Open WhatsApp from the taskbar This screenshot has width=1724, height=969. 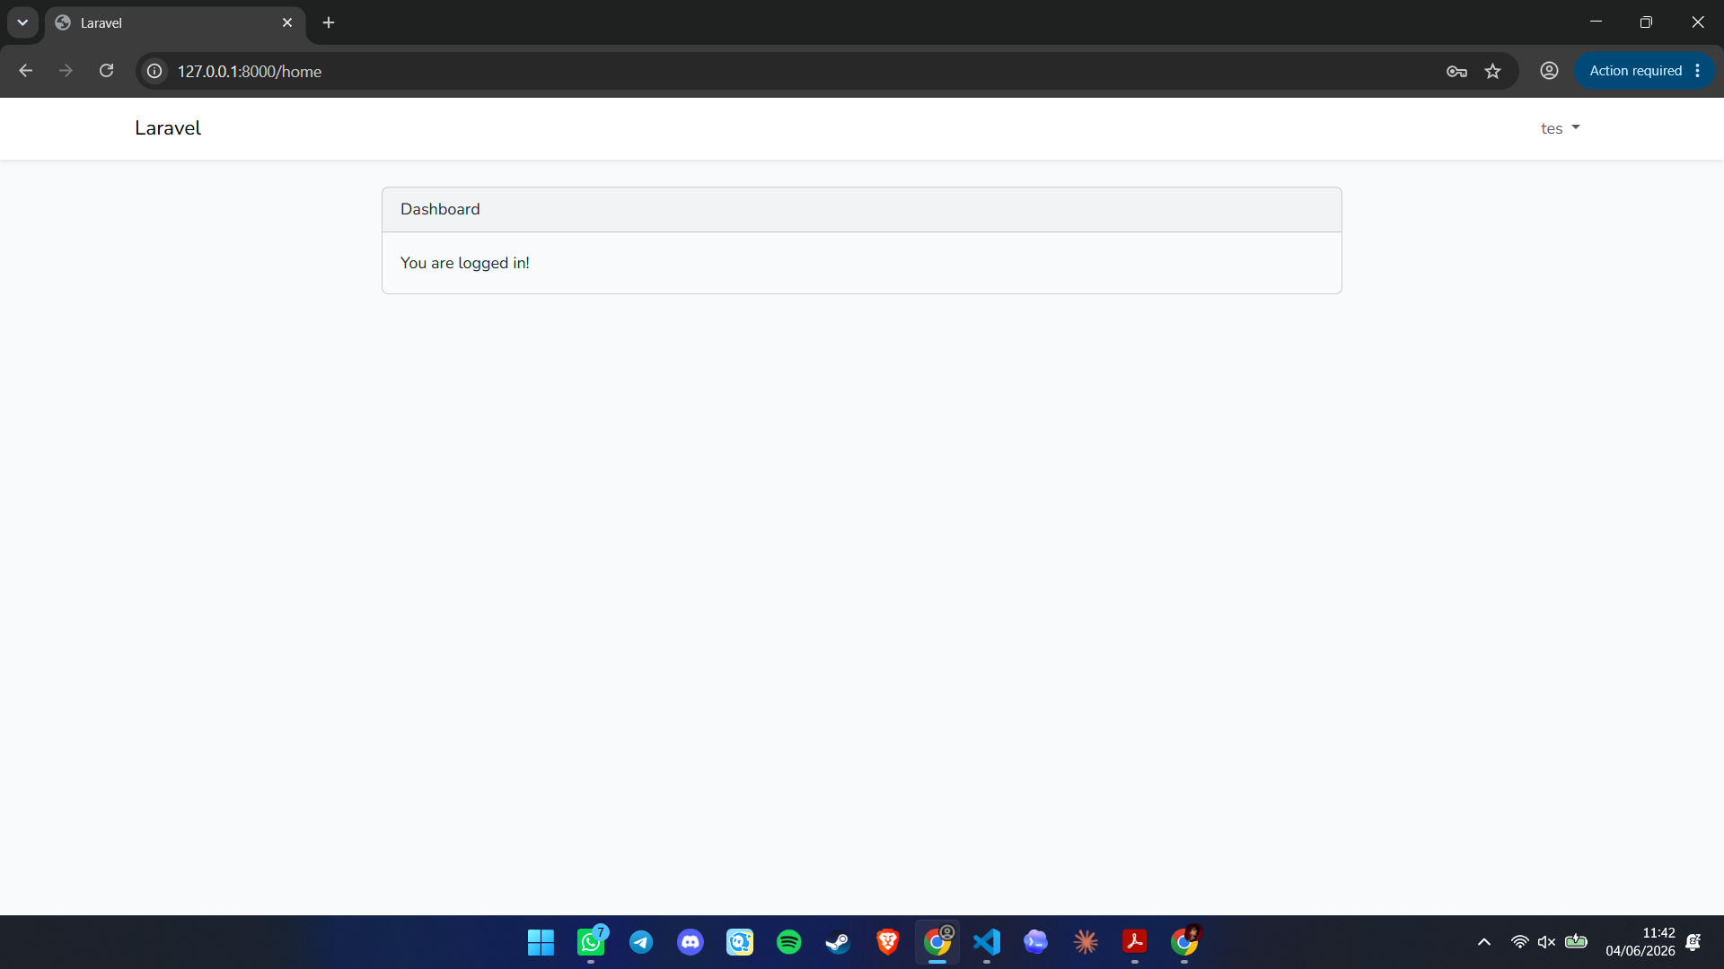(x=591, y=942)
